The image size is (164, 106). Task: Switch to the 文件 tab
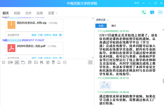click(28, 13)
